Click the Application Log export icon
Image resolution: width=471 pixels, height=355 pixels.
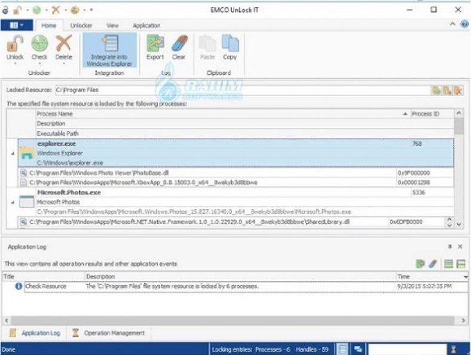point(420,264)
